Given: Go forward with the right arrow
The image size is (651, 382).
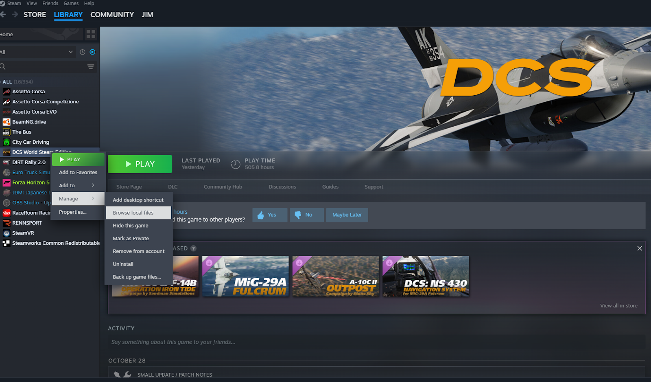Looking at the screenshot, I should point(15,15).
